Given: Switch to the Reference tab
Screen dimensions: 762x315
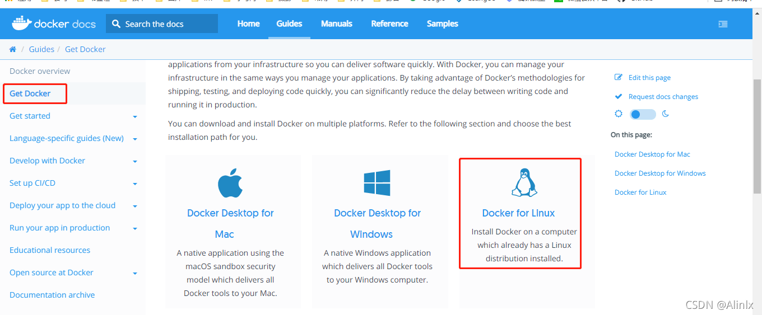Looking at the screenshot, I should click(389, 23).
